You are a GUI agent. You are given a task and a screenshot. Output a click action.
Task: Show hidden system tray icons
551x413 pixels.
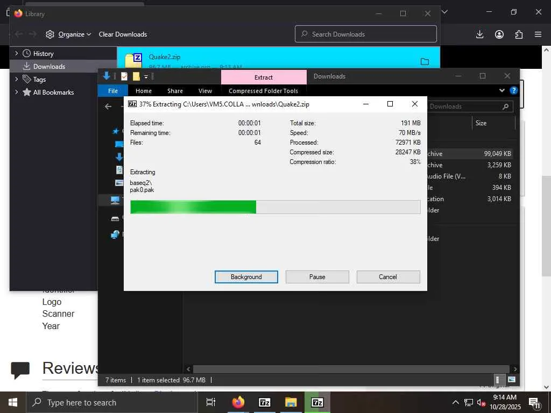(x=455, y=402)
